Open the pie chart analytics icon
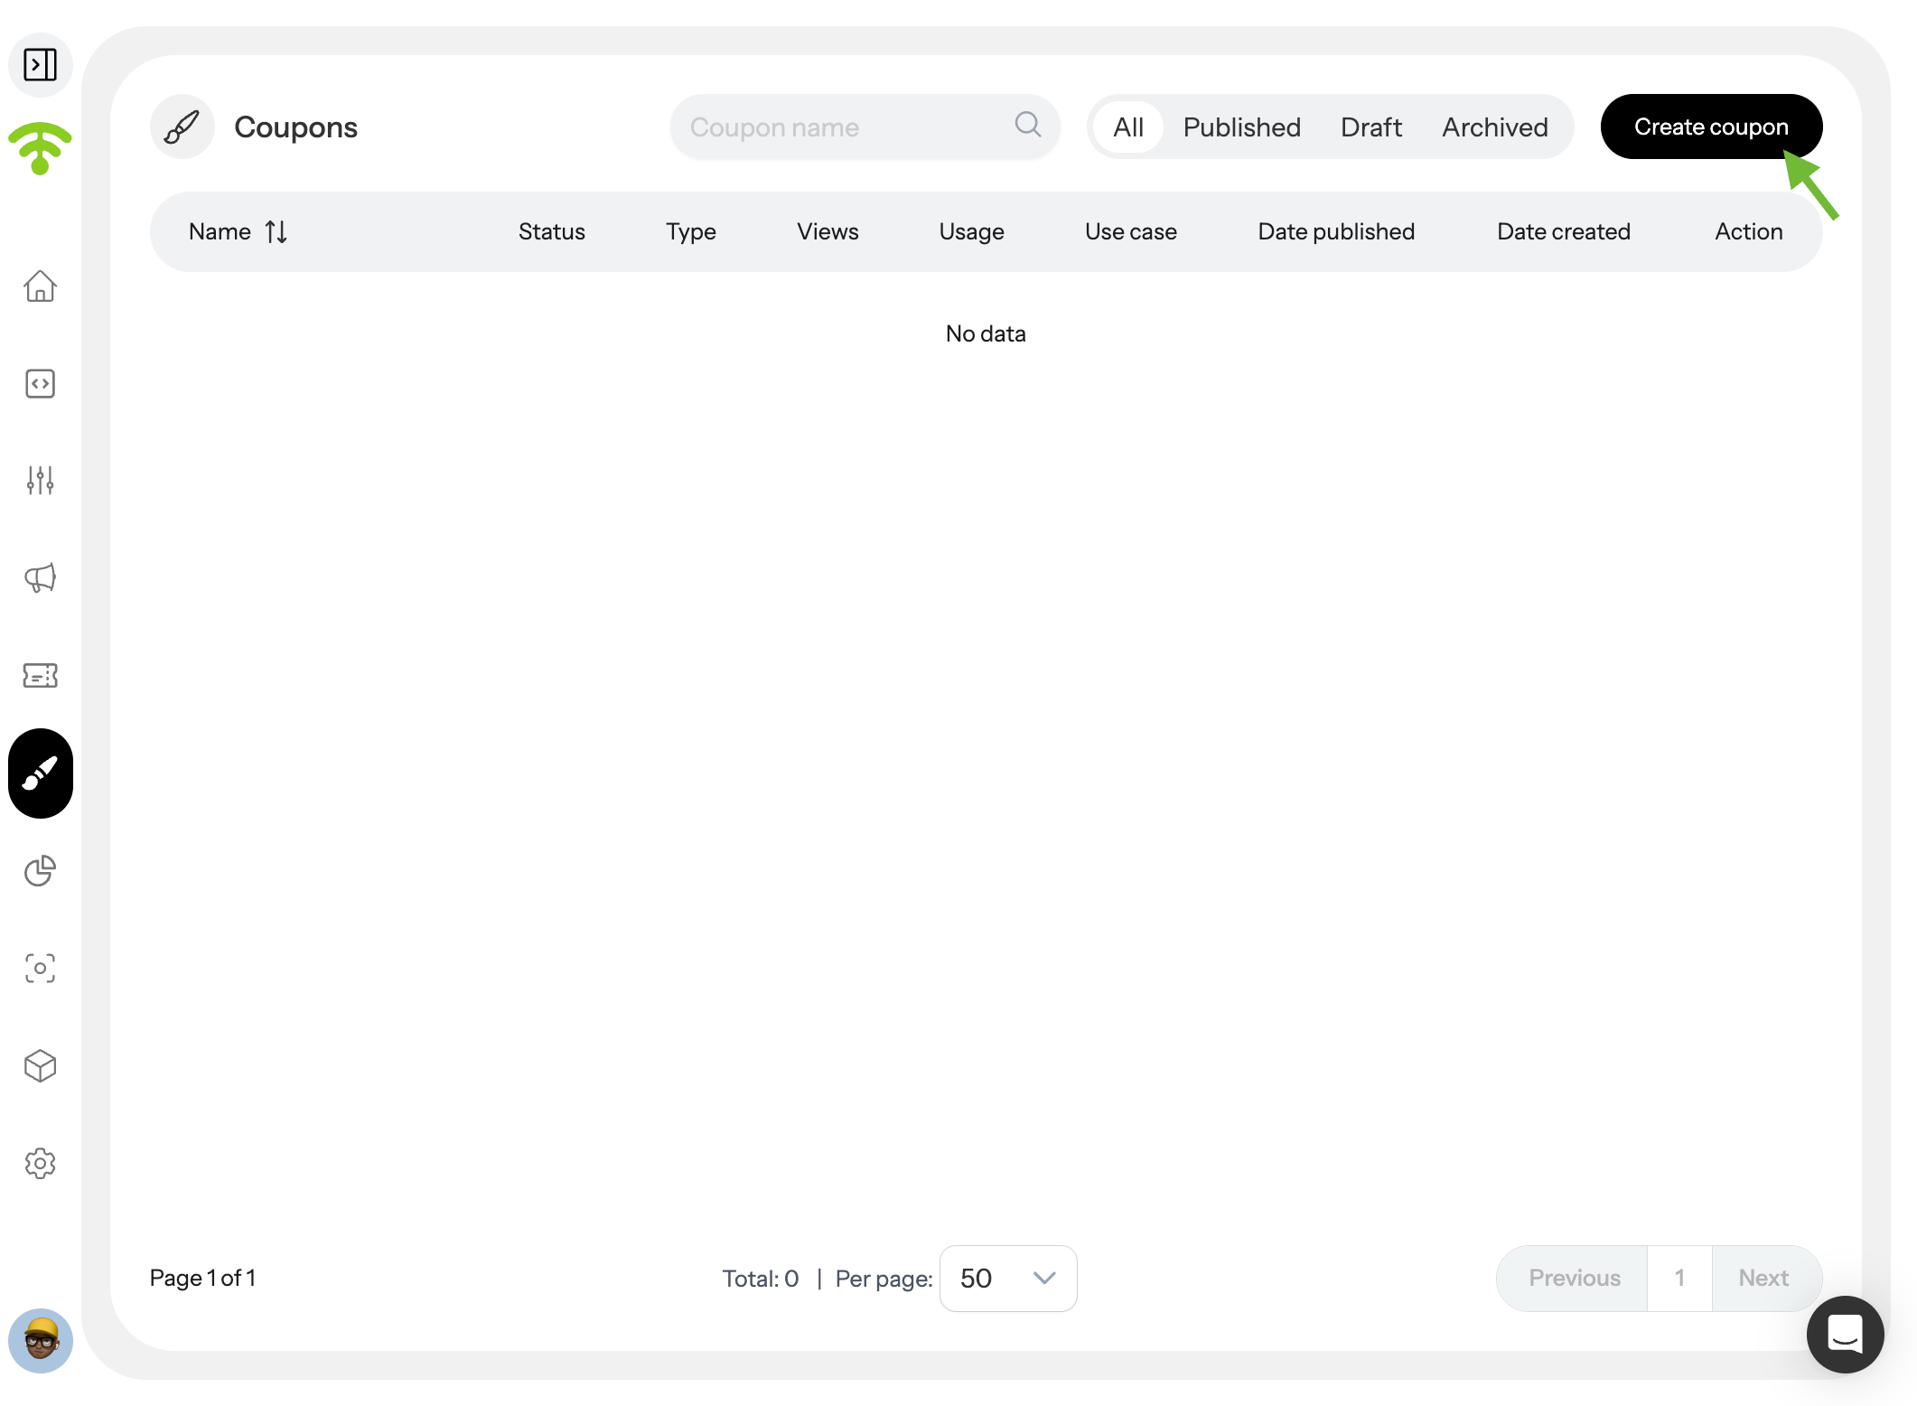Screen dimensions: 1917x1406 pos(40,871)
